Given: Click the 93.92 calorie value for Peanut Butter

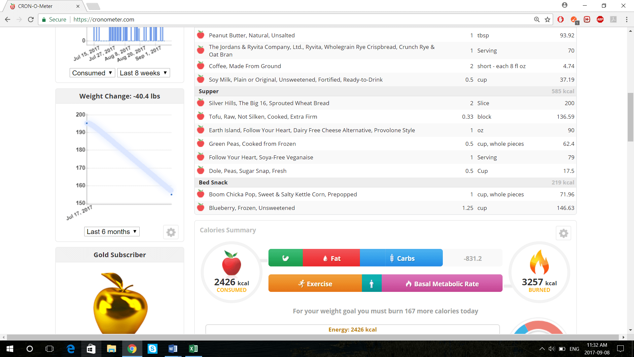Looking at the screenshot, I should click(x=567, y=35).
